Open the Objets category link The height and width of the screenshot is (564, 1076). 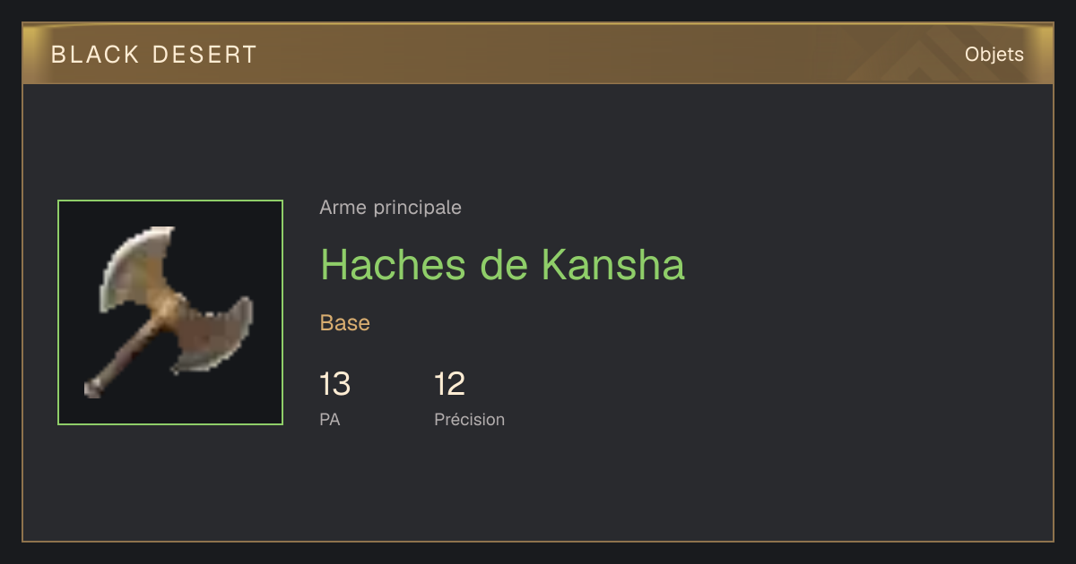[994, 55]
